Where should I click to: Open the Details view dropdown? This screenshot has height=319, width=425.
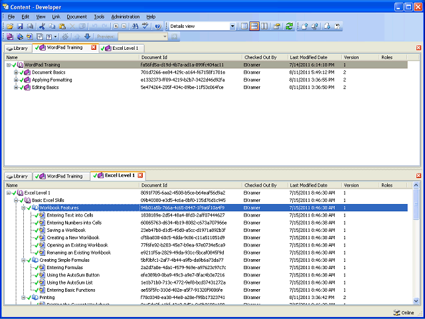click(232, 27)
